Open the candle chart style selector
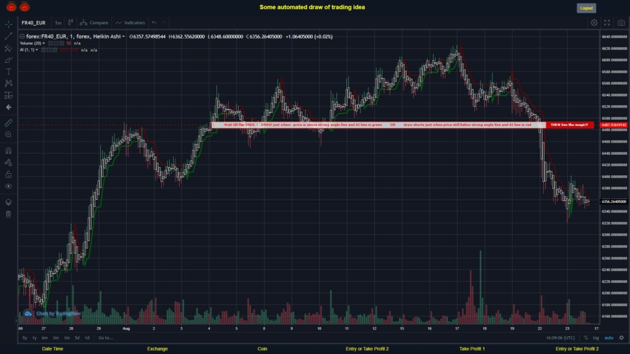Image resolution: width=630 pixels, height=354 pixels. (x=71, y=23)
